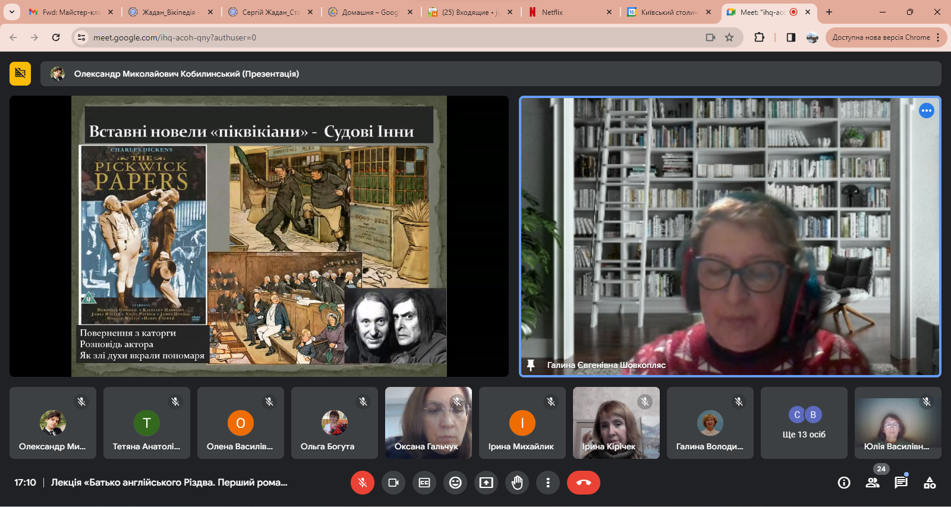Image resolution: width=951 pixels, height=507 pixels.
Task: Turn on the camera
Action: [393, 483]
